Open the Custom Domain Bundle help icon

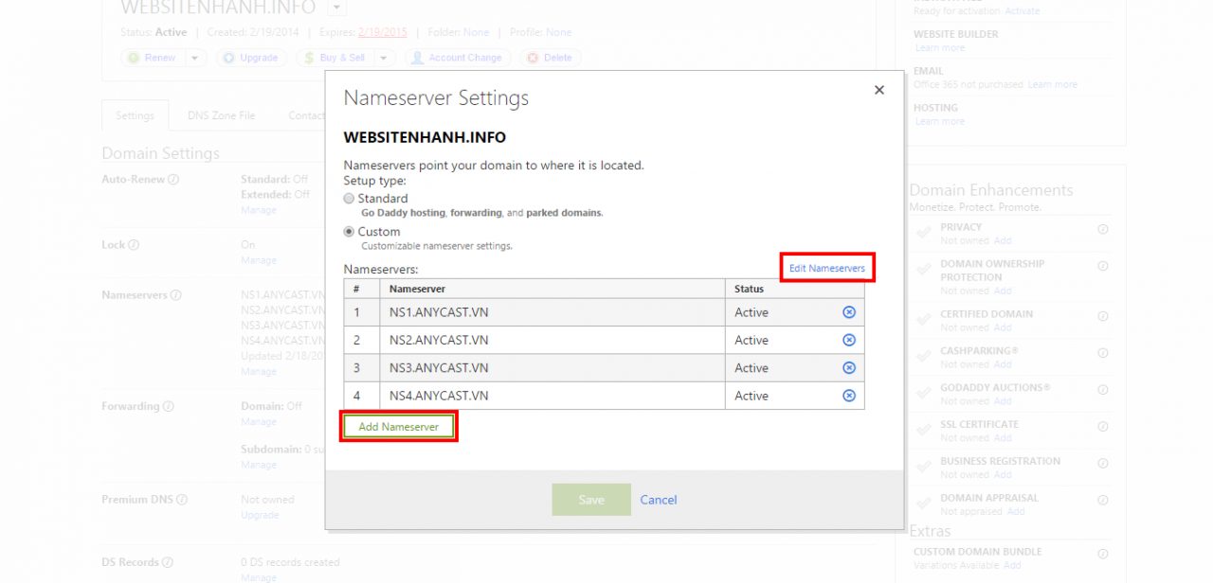1103,554
